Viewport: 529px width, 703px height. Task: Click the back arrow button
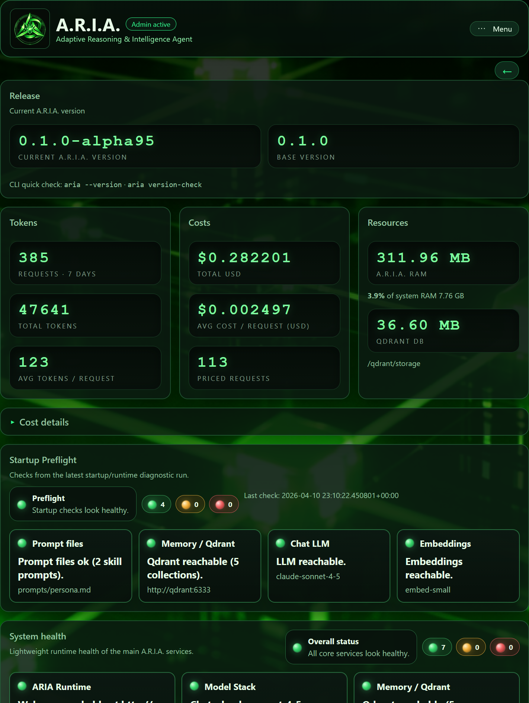[507, 71]
